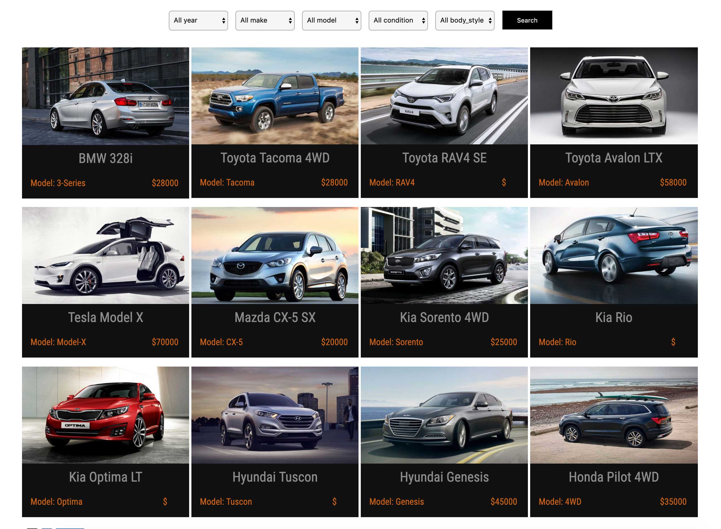Screen dimensions: 721x529
Task: Open the Hyundai Tuscon photo
Action: click(275, 415)
